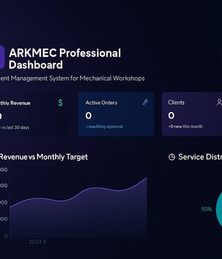
Task: Open the Clients card
Action: 192,114
